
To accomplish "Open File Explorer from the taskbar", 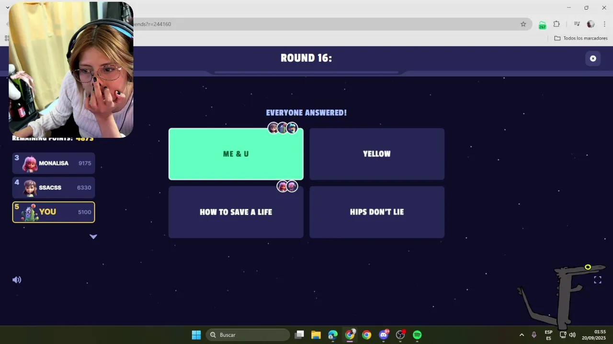I will pyautogui.click(x=316, y=335).
